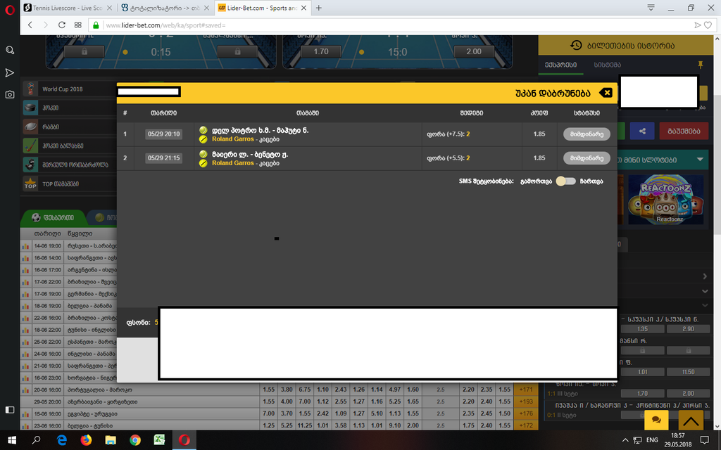Open Microsoft Edge from the taskbar

[62, 440]
